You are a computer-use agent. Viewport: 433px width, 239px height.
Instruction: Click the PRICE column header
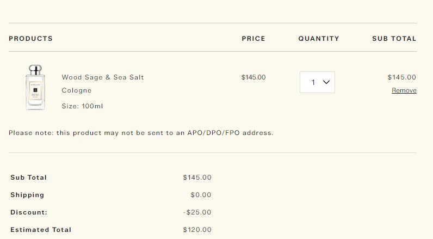253,39
